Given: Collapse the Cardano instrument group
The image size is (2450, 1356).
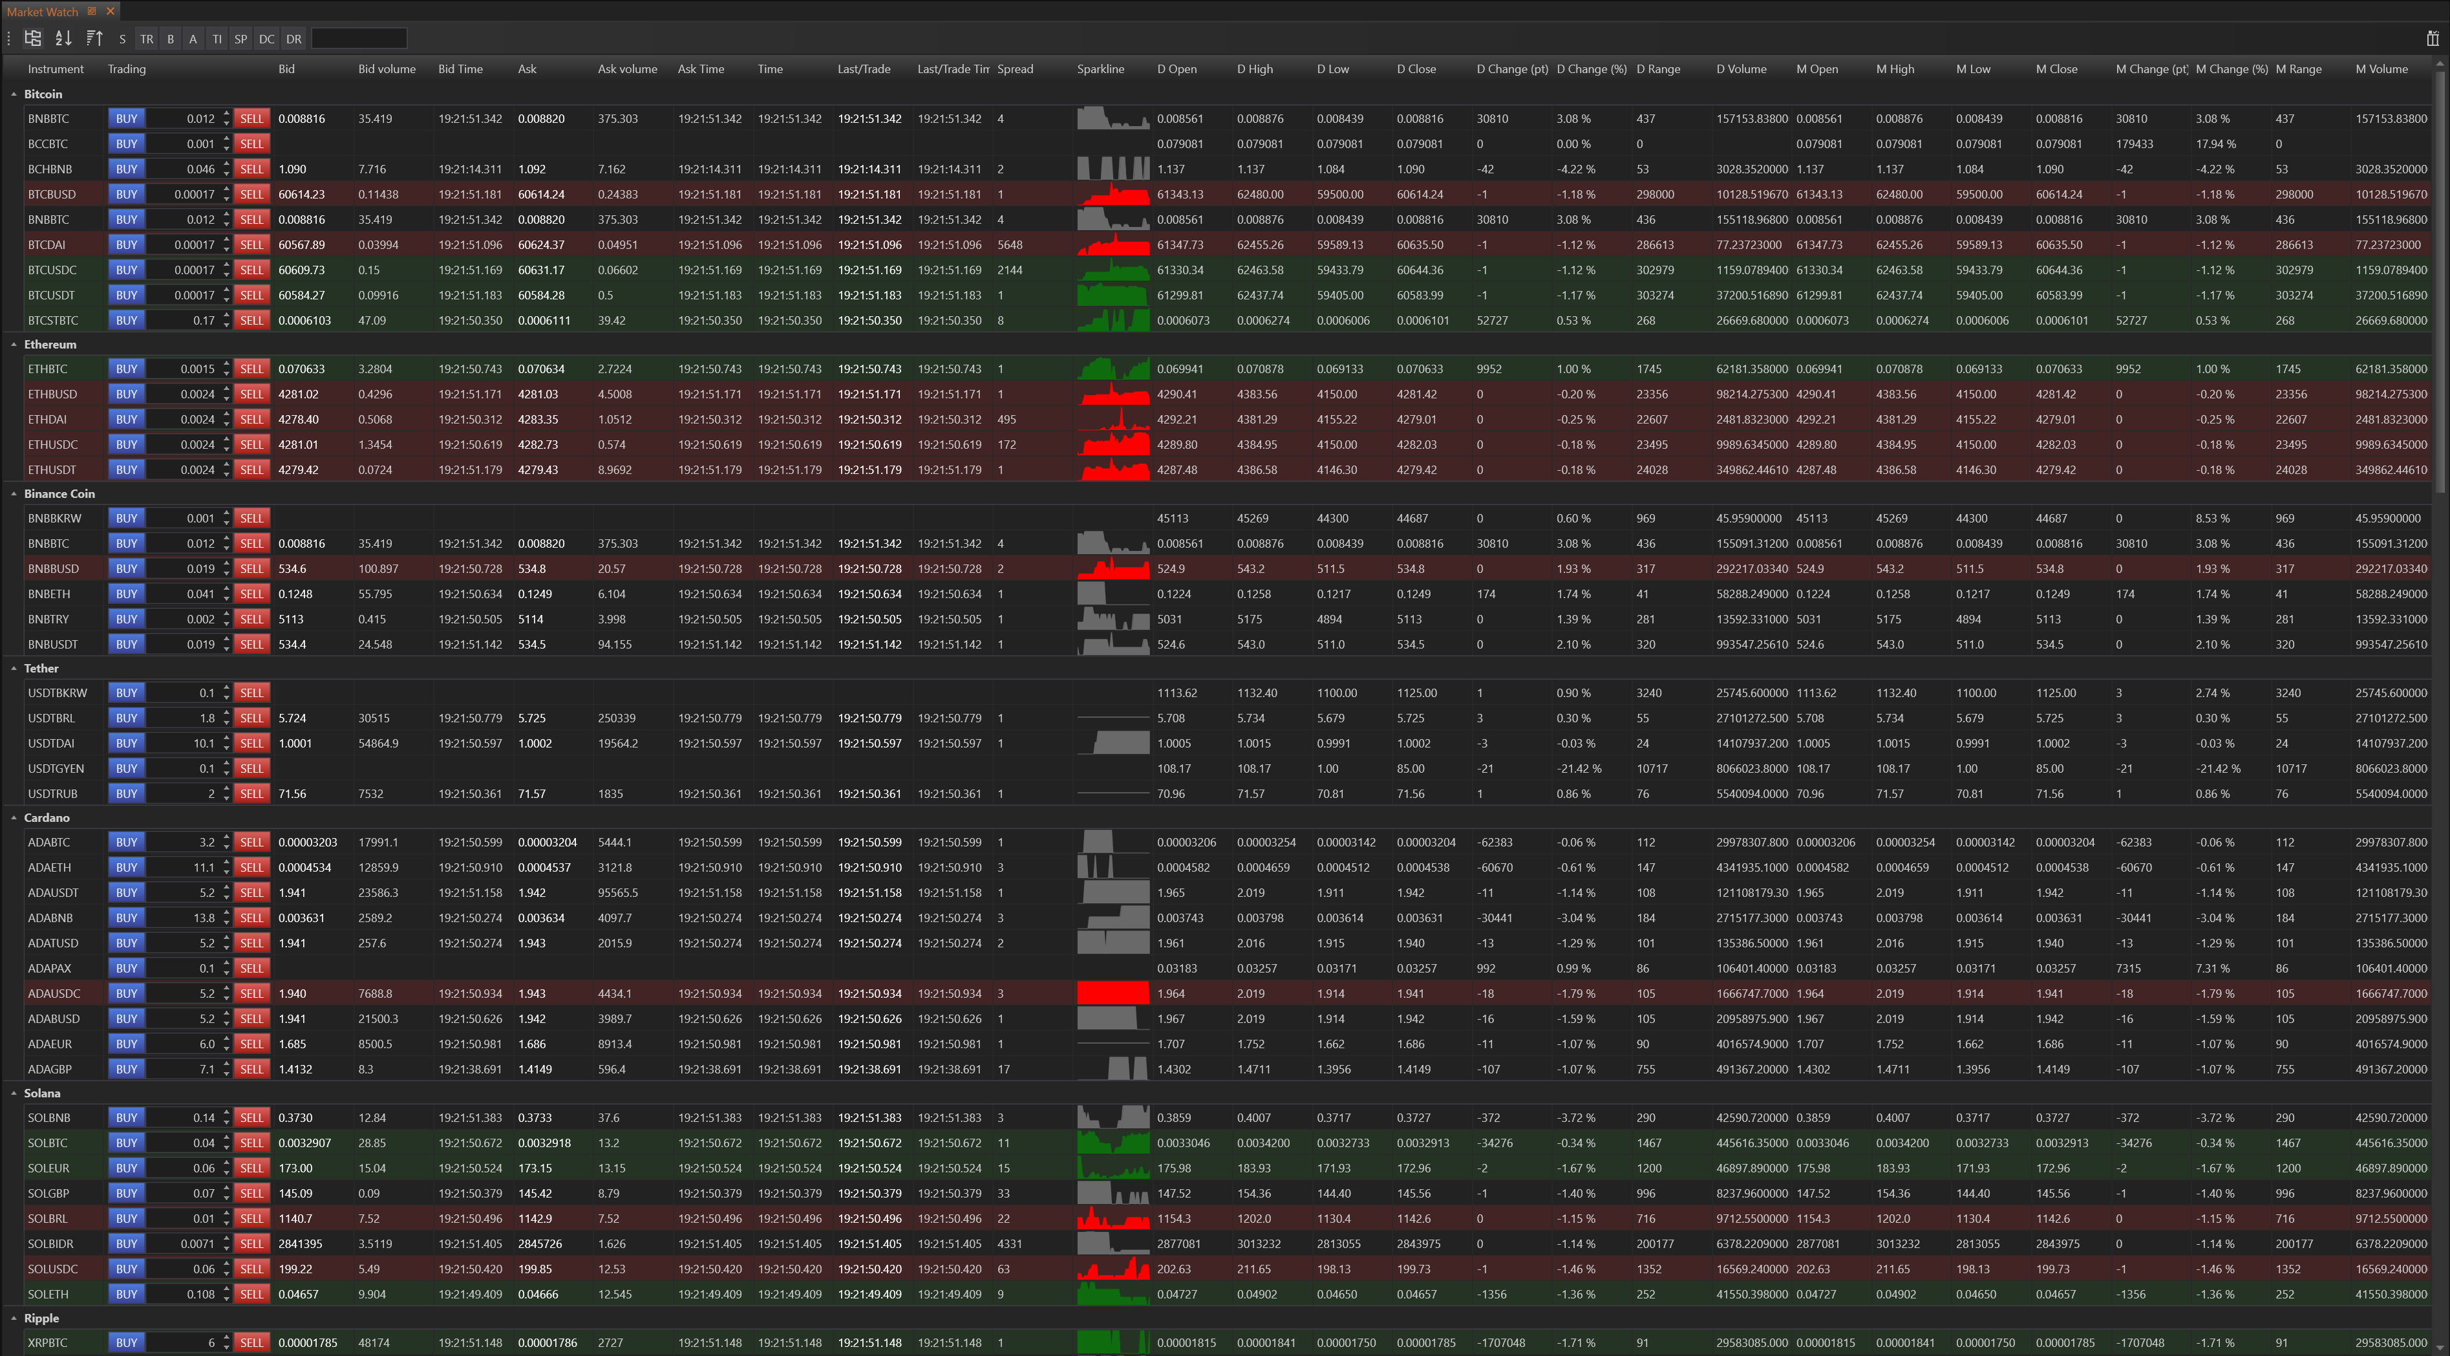Looking at the screenshot, I should (14, 817).
